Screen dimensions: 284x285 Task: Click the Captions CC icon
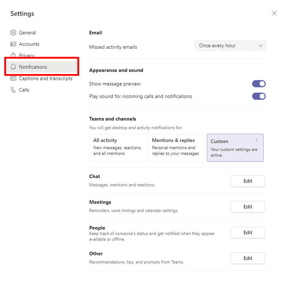pyautogui.click(x=13, y=78)
